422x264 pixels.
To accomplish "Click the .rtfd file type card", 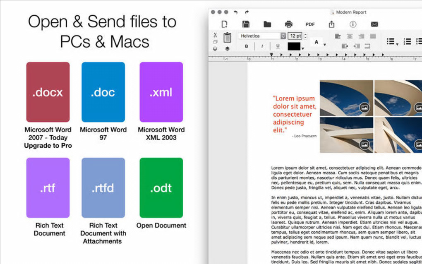I will (103, 188).
